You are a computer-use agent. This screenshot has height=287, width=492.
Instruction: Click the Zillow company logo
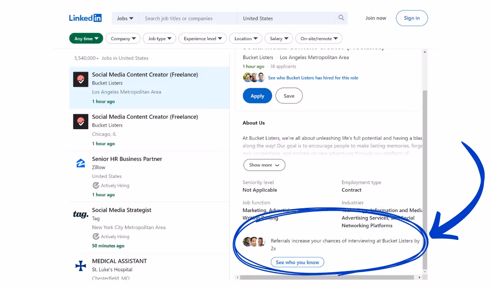(x=81, y=163)
